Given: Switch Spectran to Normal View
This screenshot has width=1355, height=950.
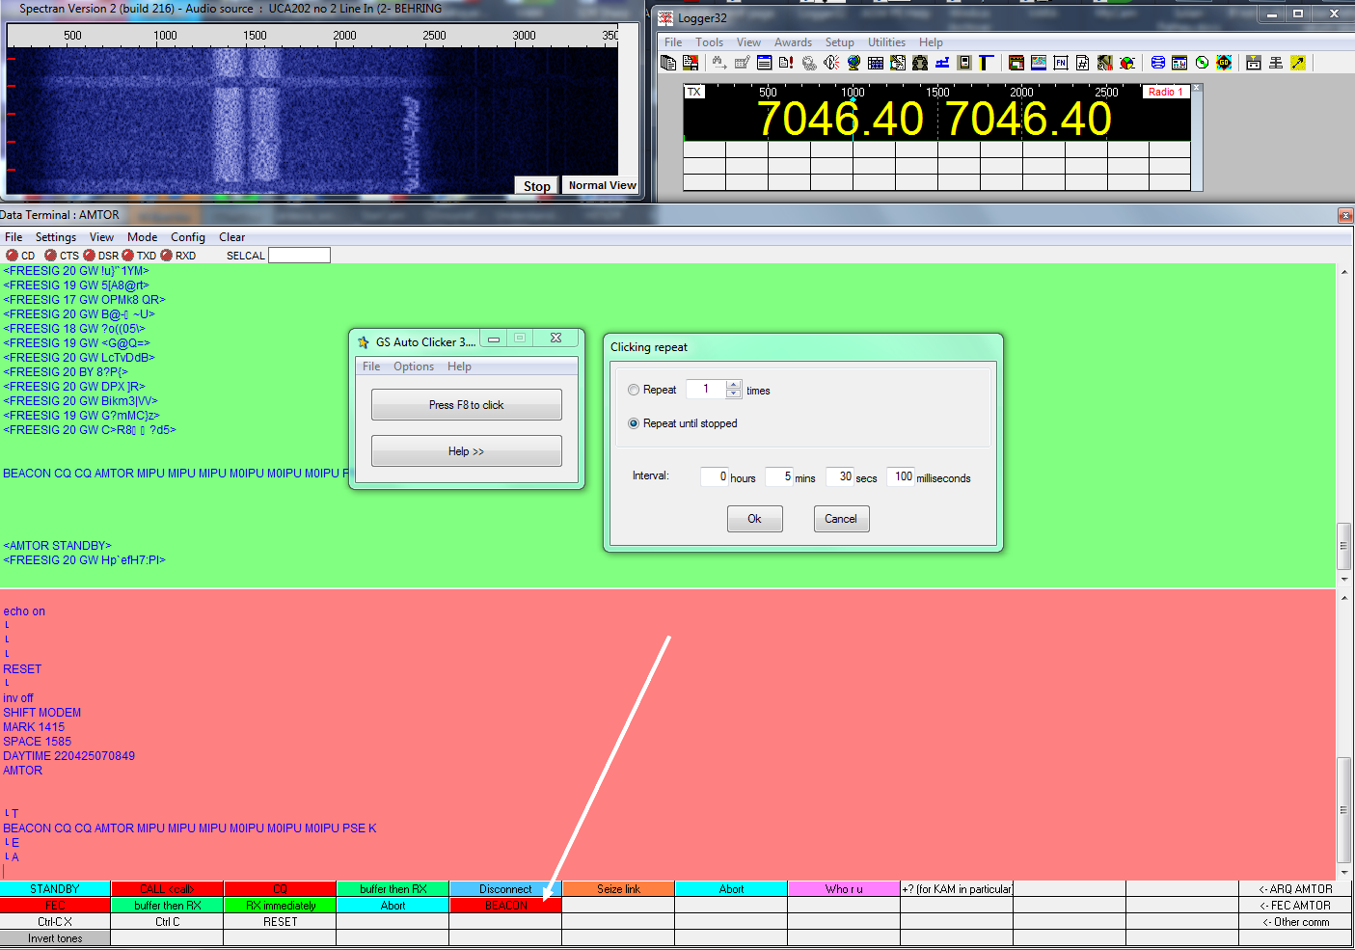Looking at the screenshot, I should [x=602, y=185].
